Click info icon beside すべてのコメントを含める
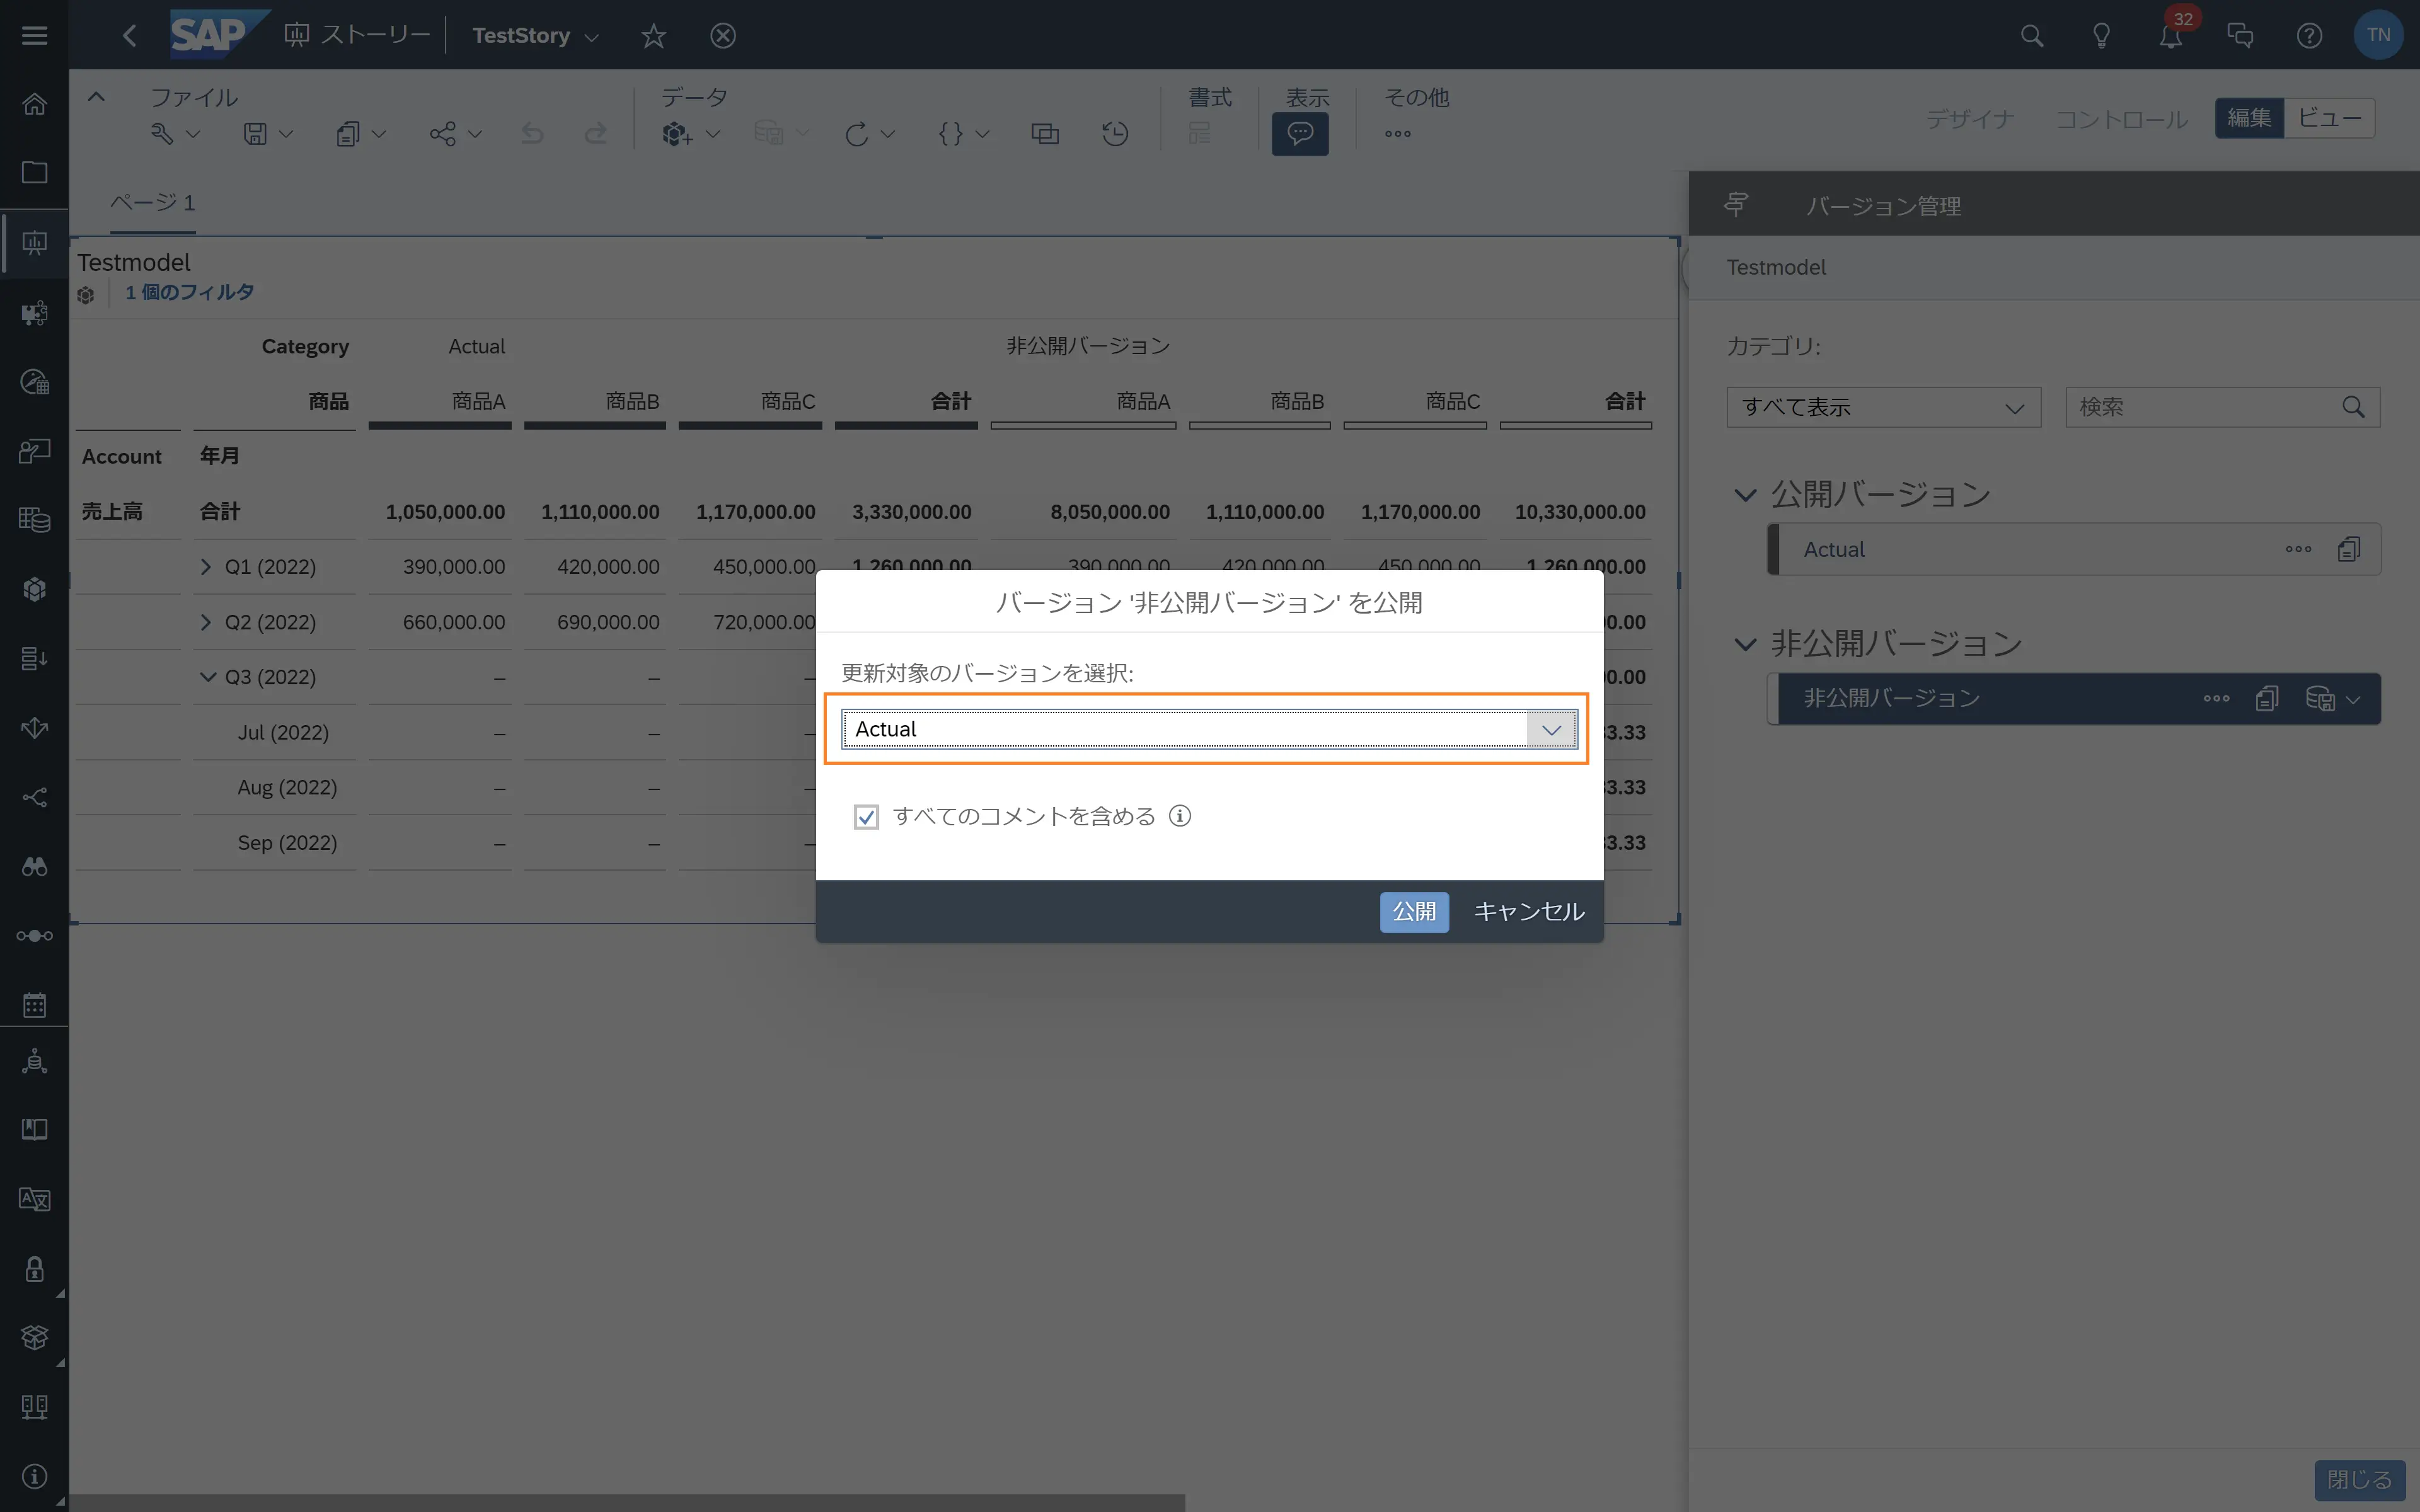 pos(1180,816)
